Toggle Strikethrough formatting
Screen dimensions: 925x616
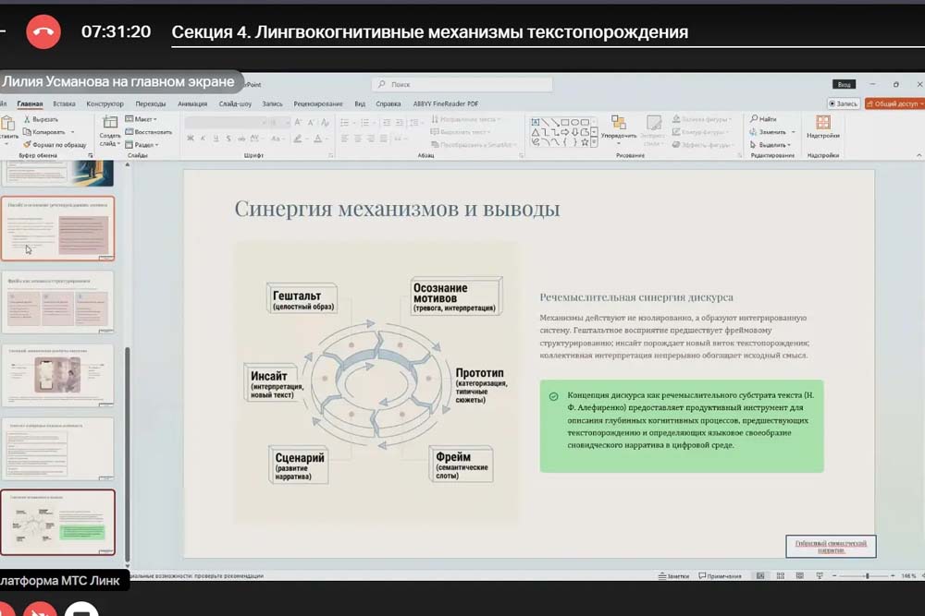coord(241,139)
